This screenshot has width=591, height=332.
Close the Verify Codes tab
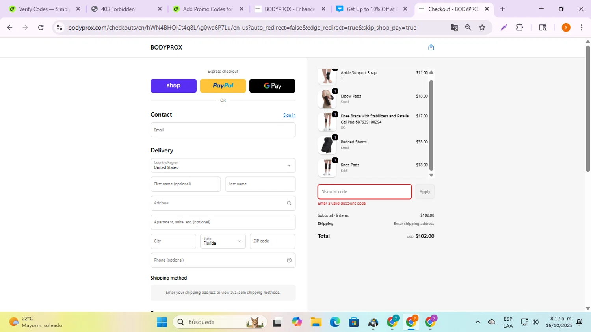click(78, 9)
